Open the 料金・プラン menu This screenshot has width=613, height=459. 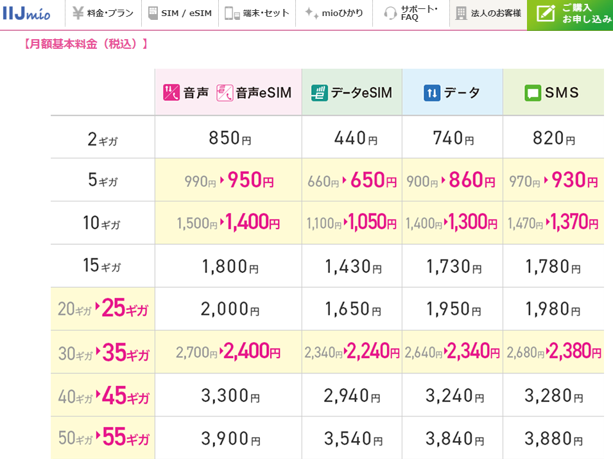pos(103,13)
